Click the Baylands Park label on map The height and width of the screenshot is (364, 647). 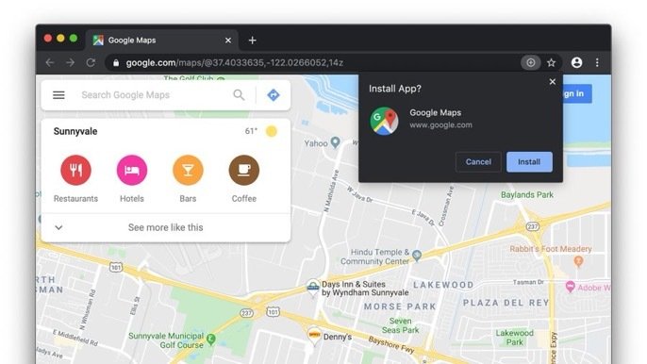click(527, 194)
